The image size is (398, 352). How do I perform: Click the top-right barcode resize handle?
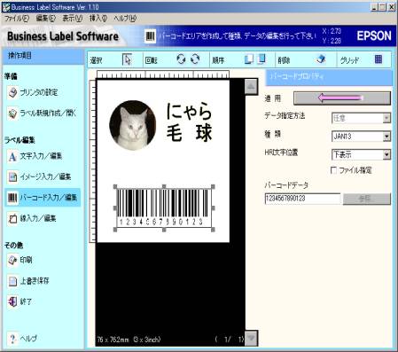tap(213, 187)
